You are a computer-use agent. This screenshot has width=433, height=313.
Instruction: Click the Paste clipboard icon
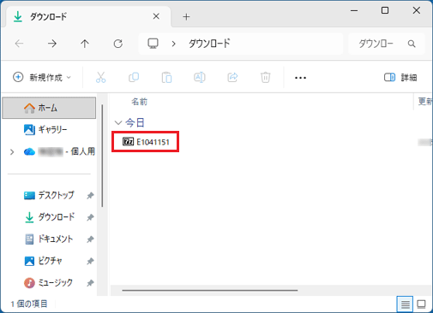pos(166,77)
